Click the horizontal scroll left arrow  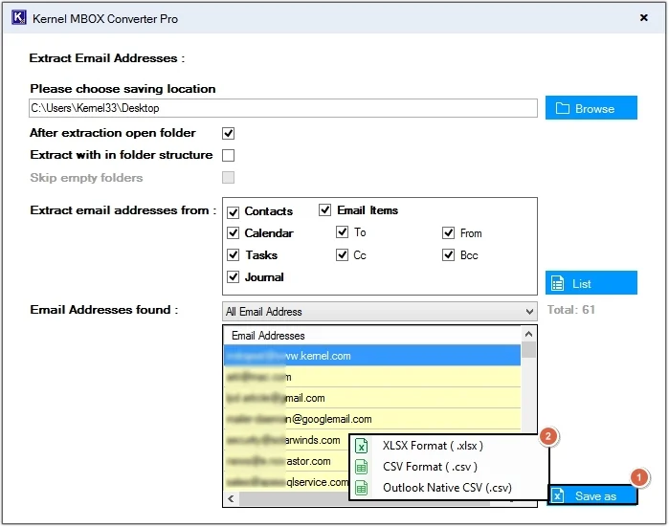pos(231,499)
